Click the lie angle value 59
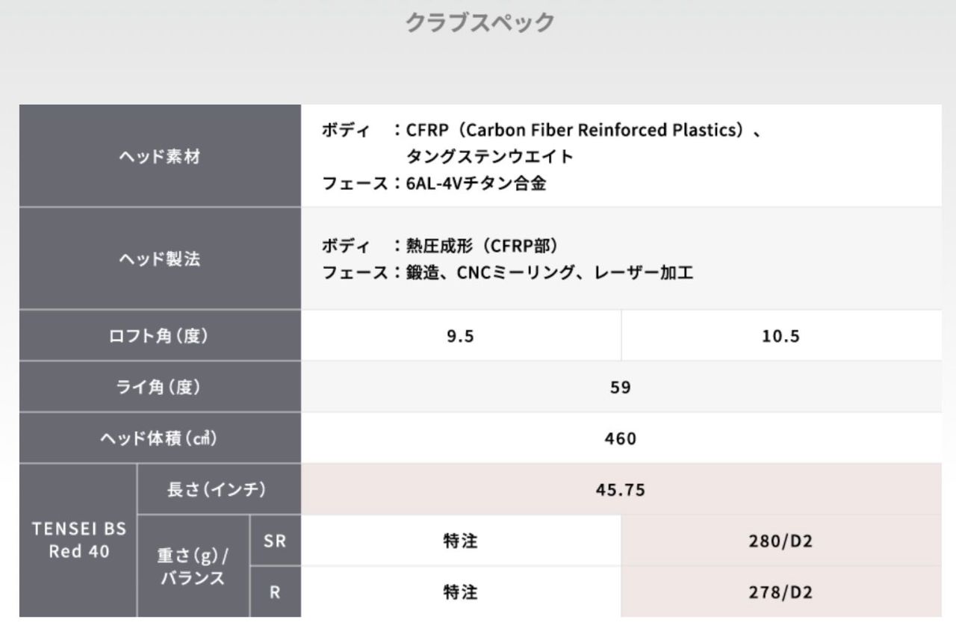 [620, 387]
